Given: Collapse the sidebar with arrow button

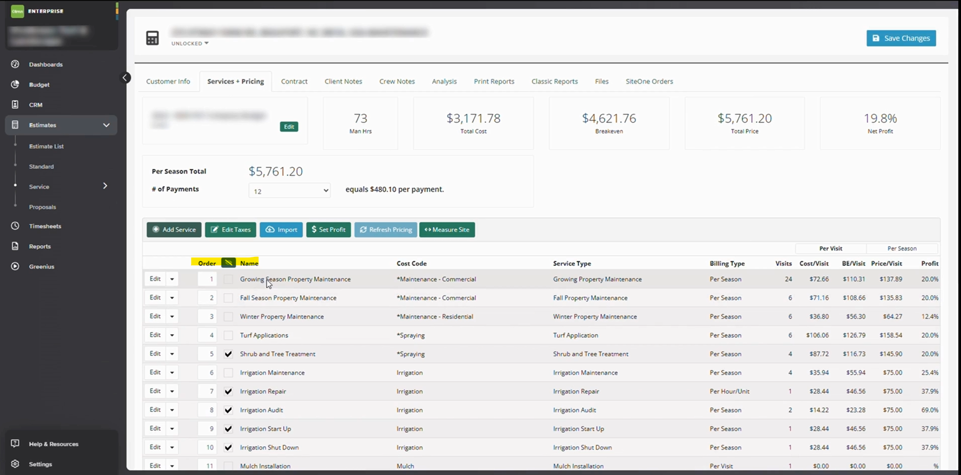Looking at the screenshot, I should (x=125, y=78).
